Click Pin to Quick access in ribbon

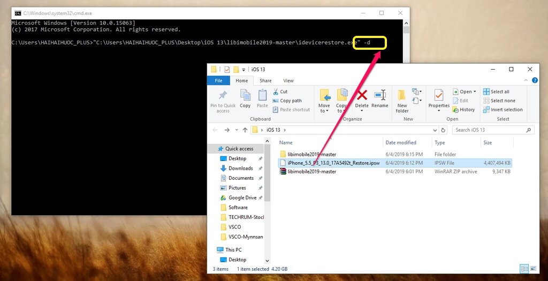[223, 101]
